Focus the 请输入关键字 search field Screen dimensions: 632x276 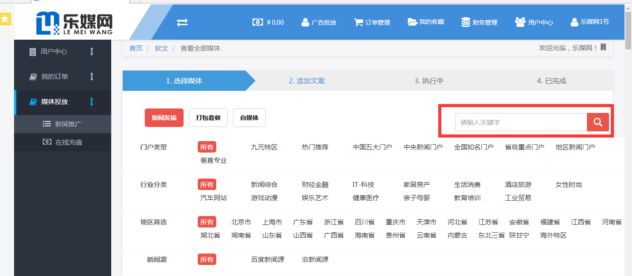pos(521,122)
